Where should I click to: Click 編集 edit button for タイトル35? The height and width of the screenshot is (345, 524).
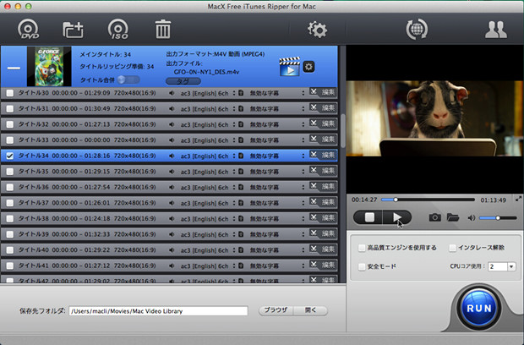328,171
